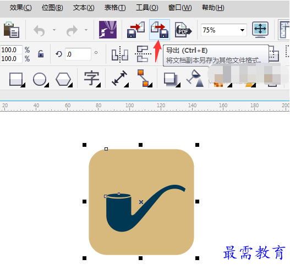The width and height of the screenshot is (290, 270).
Task: Select the Drop Shadow tool
Action: coord(172,80)
